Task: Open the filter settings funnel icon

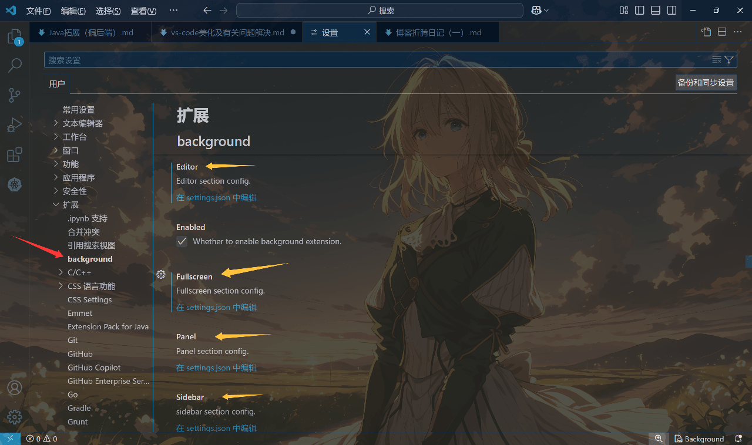Action: click(x=729, y=60)
